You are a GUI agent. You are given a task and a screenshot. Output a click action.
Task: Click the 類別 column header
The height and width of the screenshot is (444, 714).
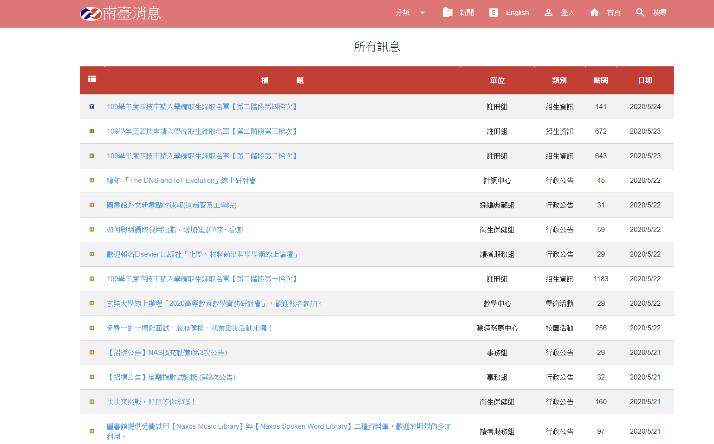(559, 80)
